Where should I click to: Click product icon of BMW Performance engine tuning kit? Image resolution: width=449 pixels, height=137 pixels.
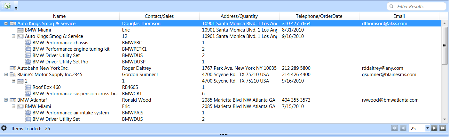(28, 49)
